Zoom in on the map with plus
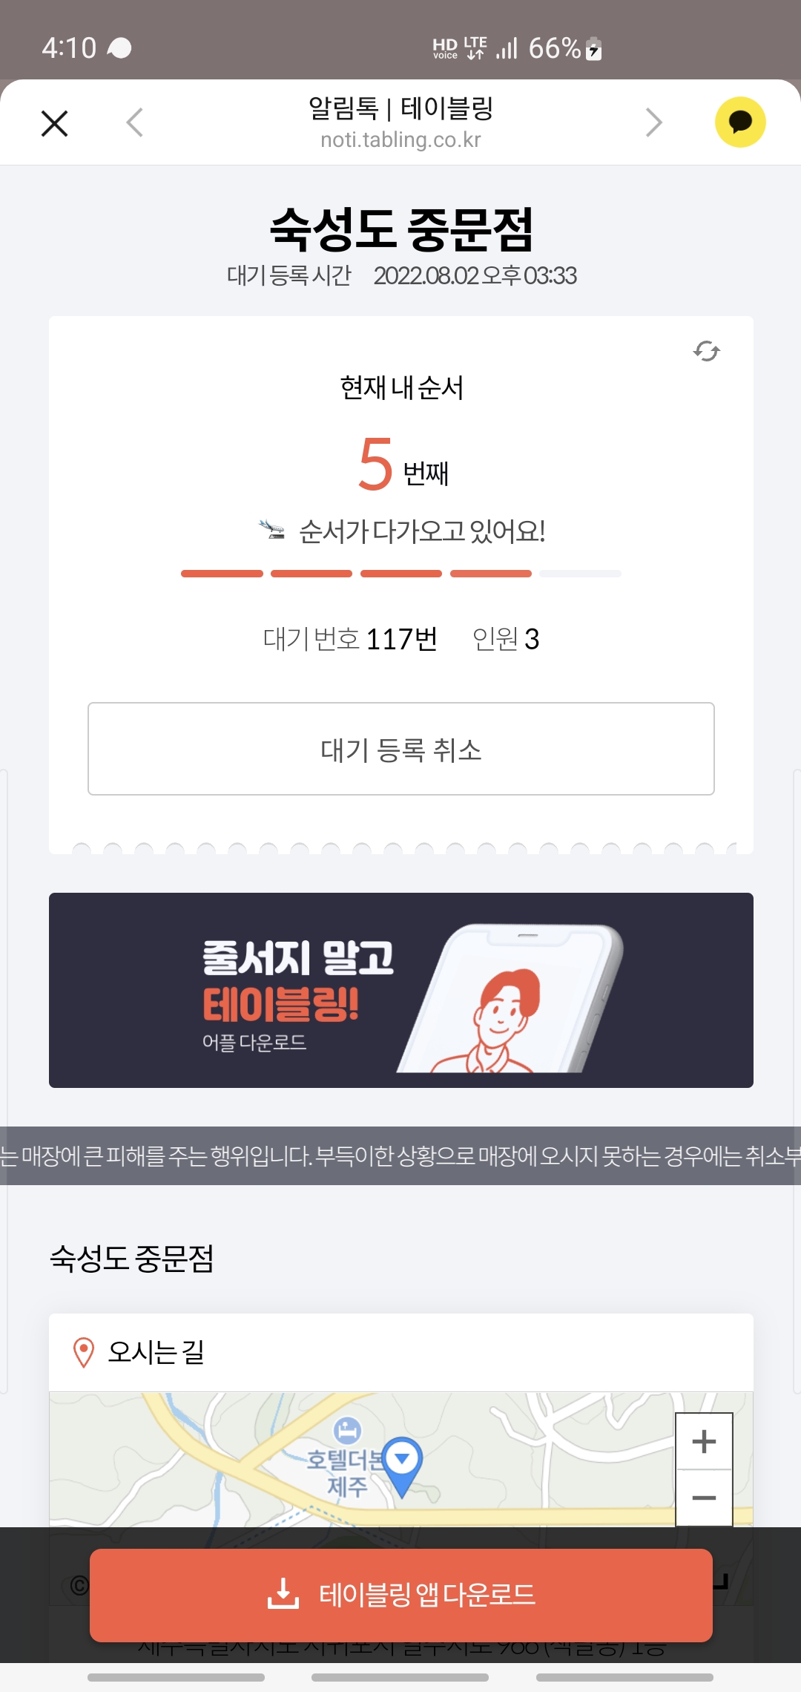The width and height of the screenshot is (801, 1692). click(x=704, y=1441)
